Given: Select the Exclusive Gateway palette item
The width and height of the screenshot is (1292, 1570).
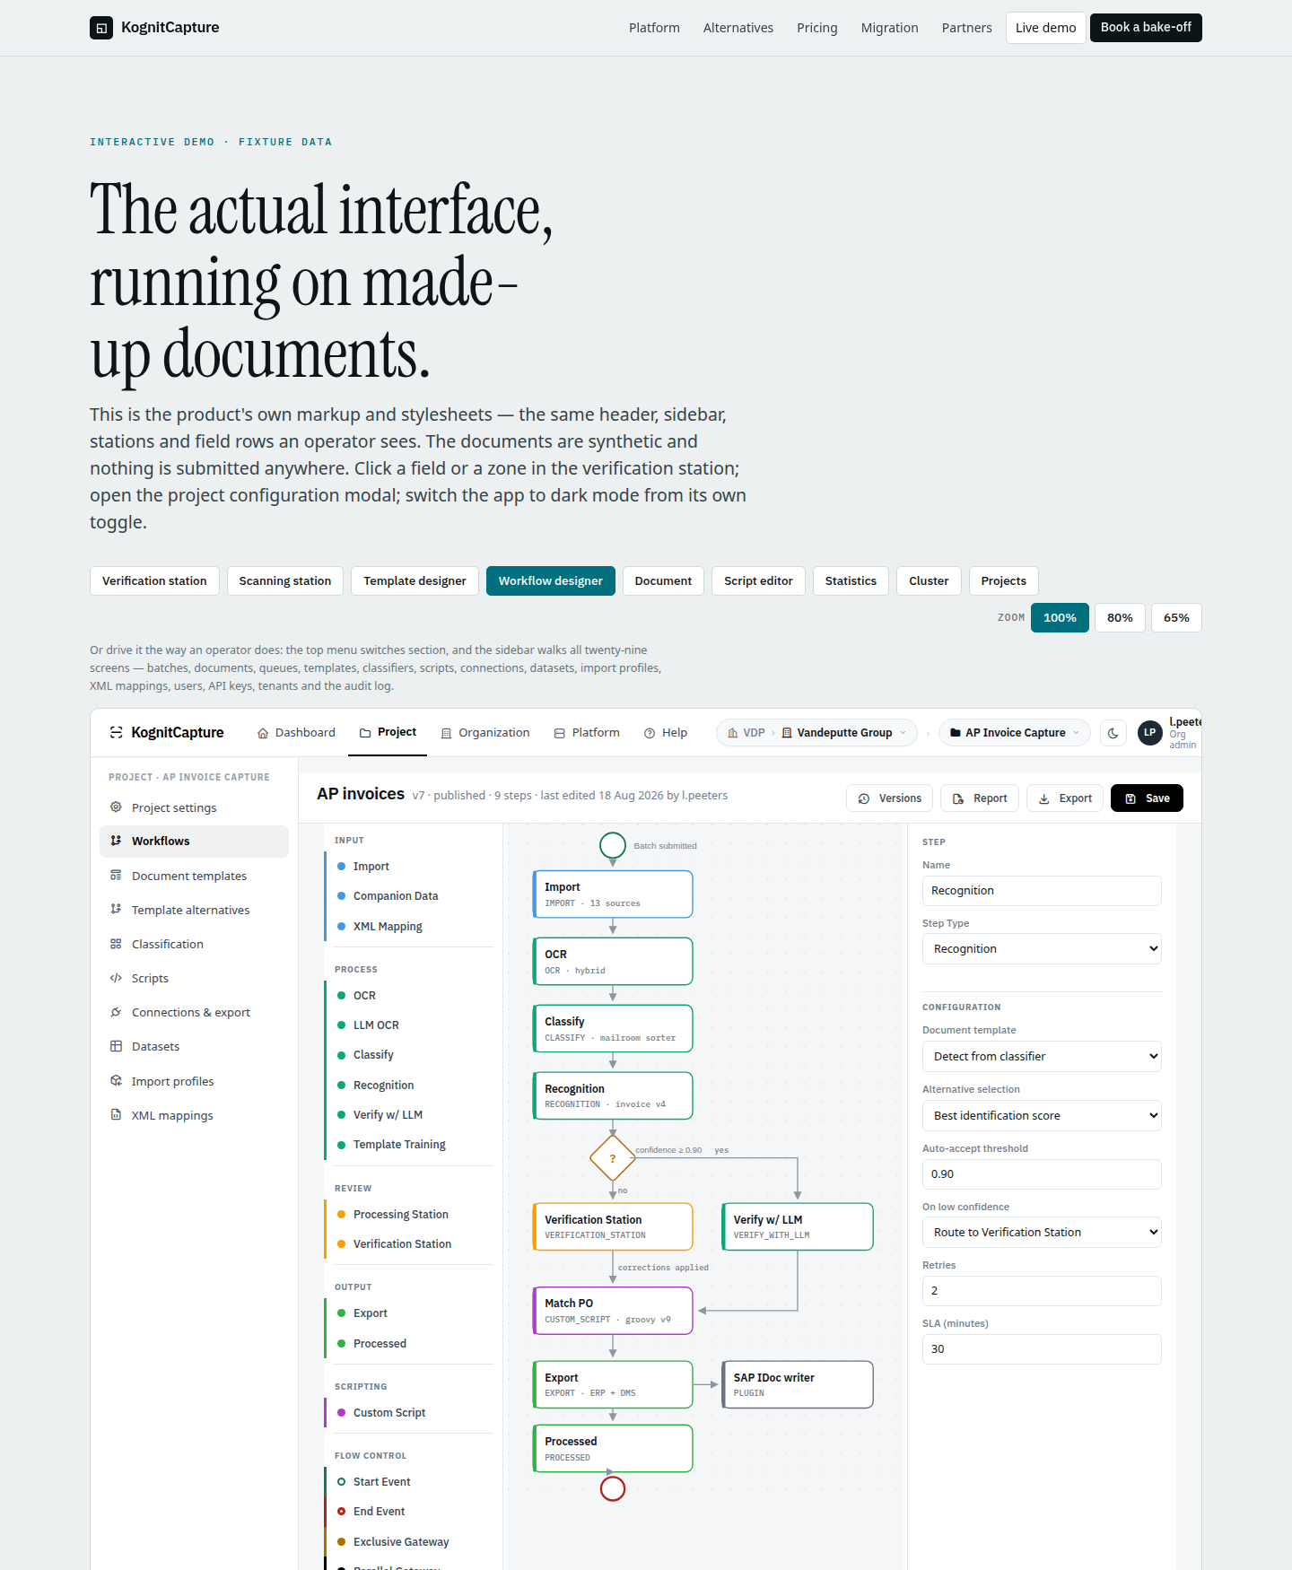Looking at the screenshot, I should click(408, 1542).
